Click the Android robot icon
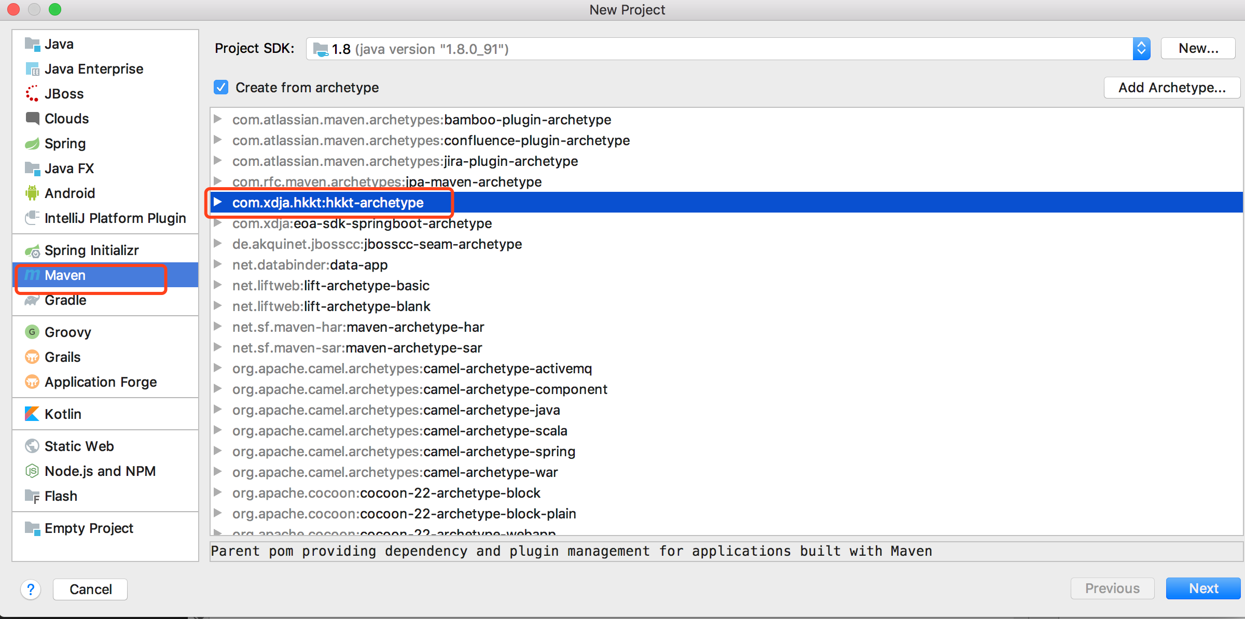This screenshot has width=1245, height=619. pos(32,193)
